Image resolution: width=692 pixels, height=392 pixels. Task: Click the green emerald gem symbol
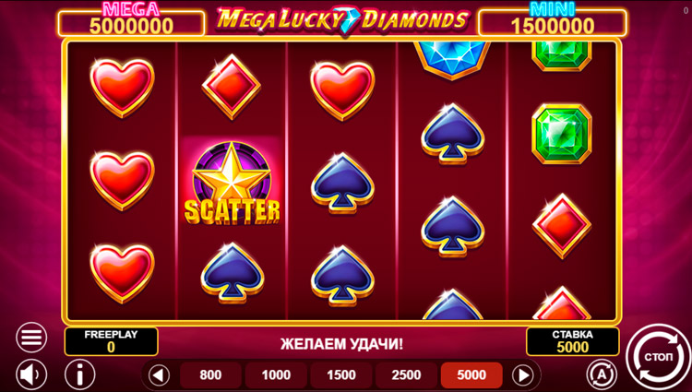pos(561,134)
